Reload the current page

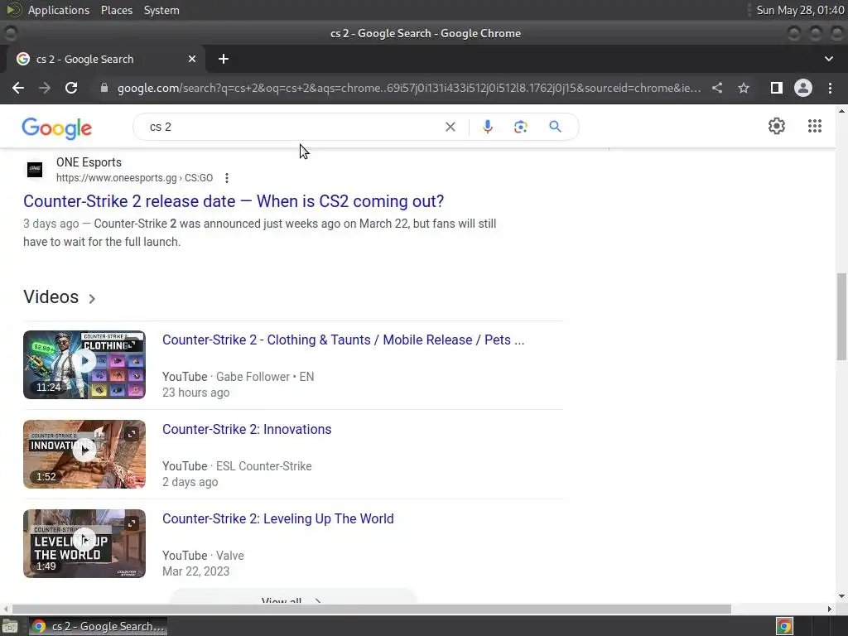pyautogui.click(x=71, y=88)
